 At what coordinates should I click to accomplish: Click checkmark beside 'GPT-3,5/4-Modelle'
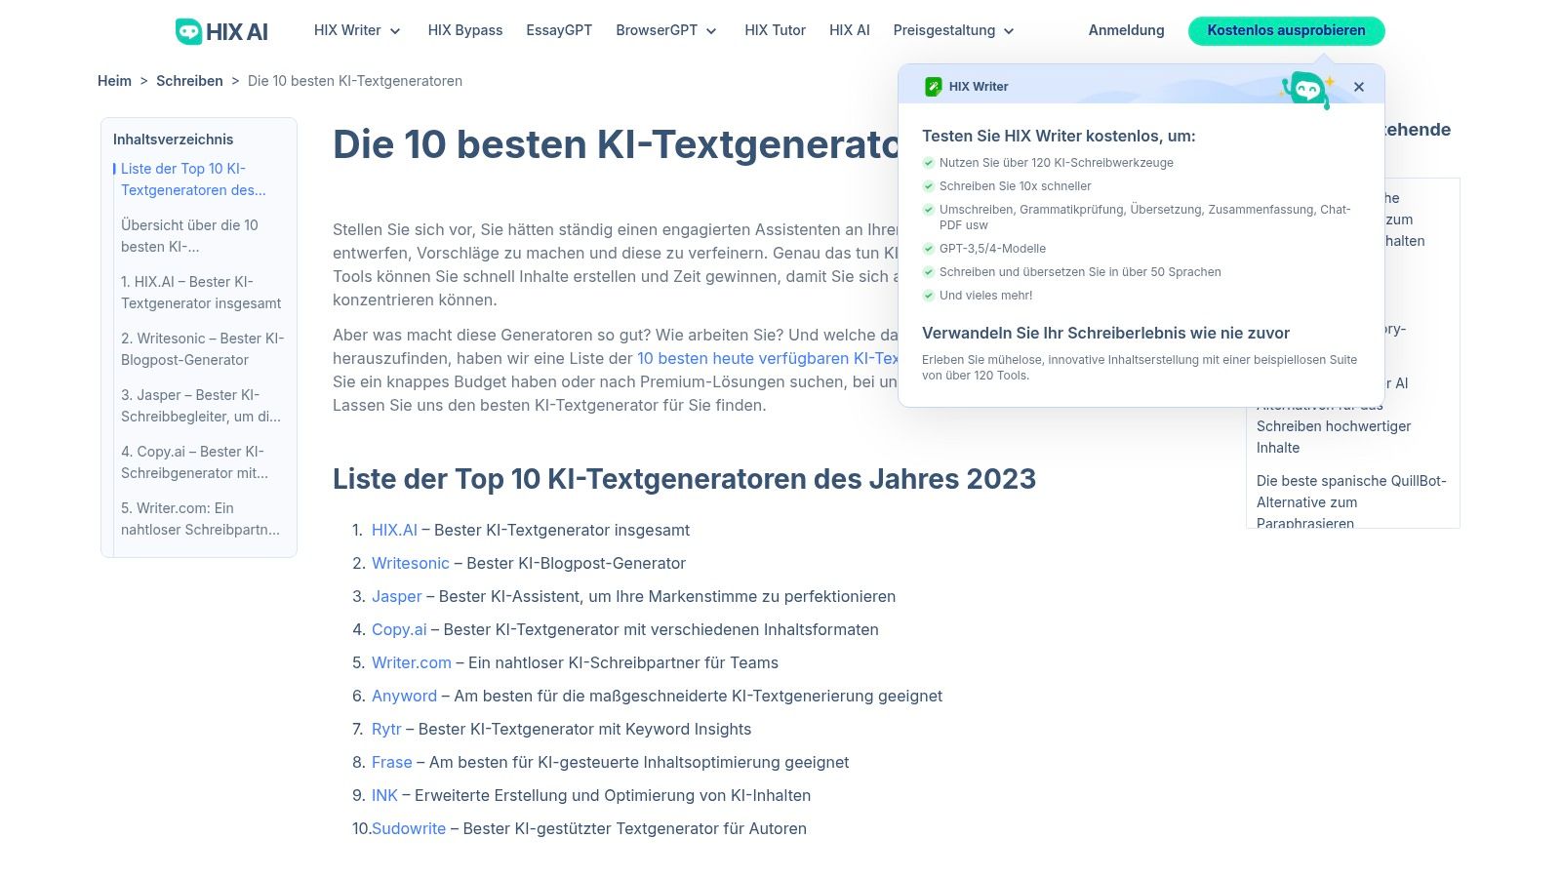[x=929, y=249]
